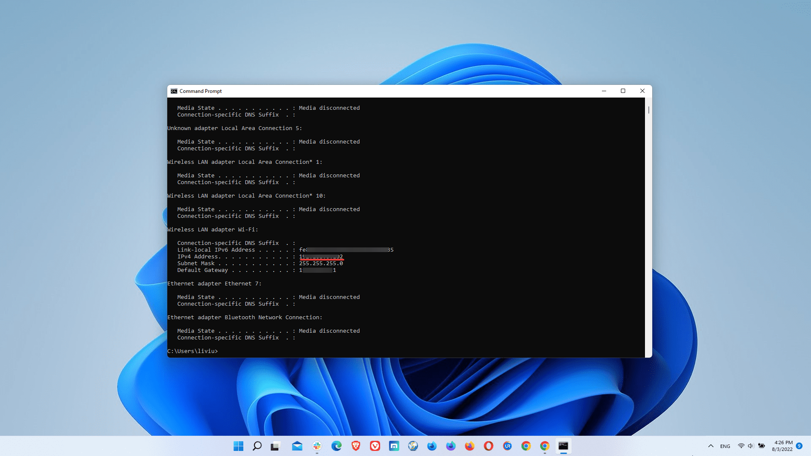Open Maxthon browser icon
The image size is (811, 456).
(x=394, y=446)
